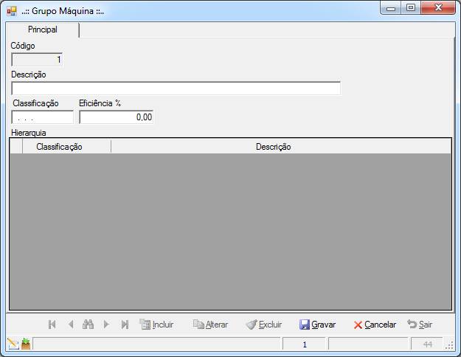Click the notepad pencil icon in the status bar

[13, 344]
